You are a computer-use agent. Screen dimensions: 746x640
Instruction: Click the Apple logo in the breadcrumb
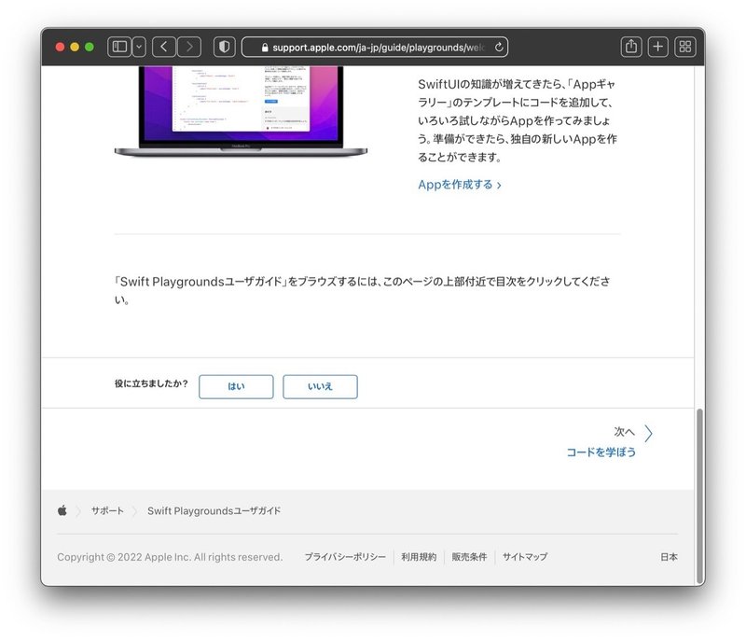pyautogui.click(x=62, y=510)
